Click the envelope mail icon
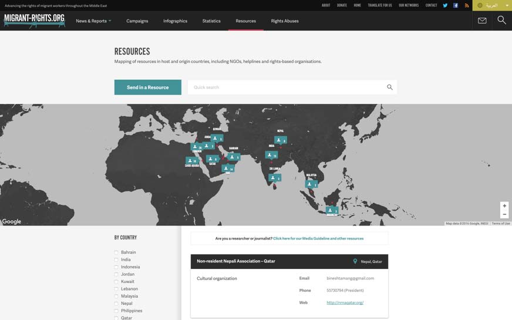 (482, 21)
